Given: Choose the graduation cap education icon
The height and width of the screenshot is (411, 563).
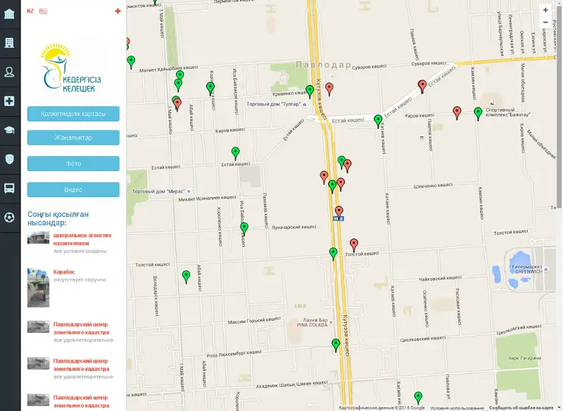Looking at the screenshot, I should (x=10, y=130).
